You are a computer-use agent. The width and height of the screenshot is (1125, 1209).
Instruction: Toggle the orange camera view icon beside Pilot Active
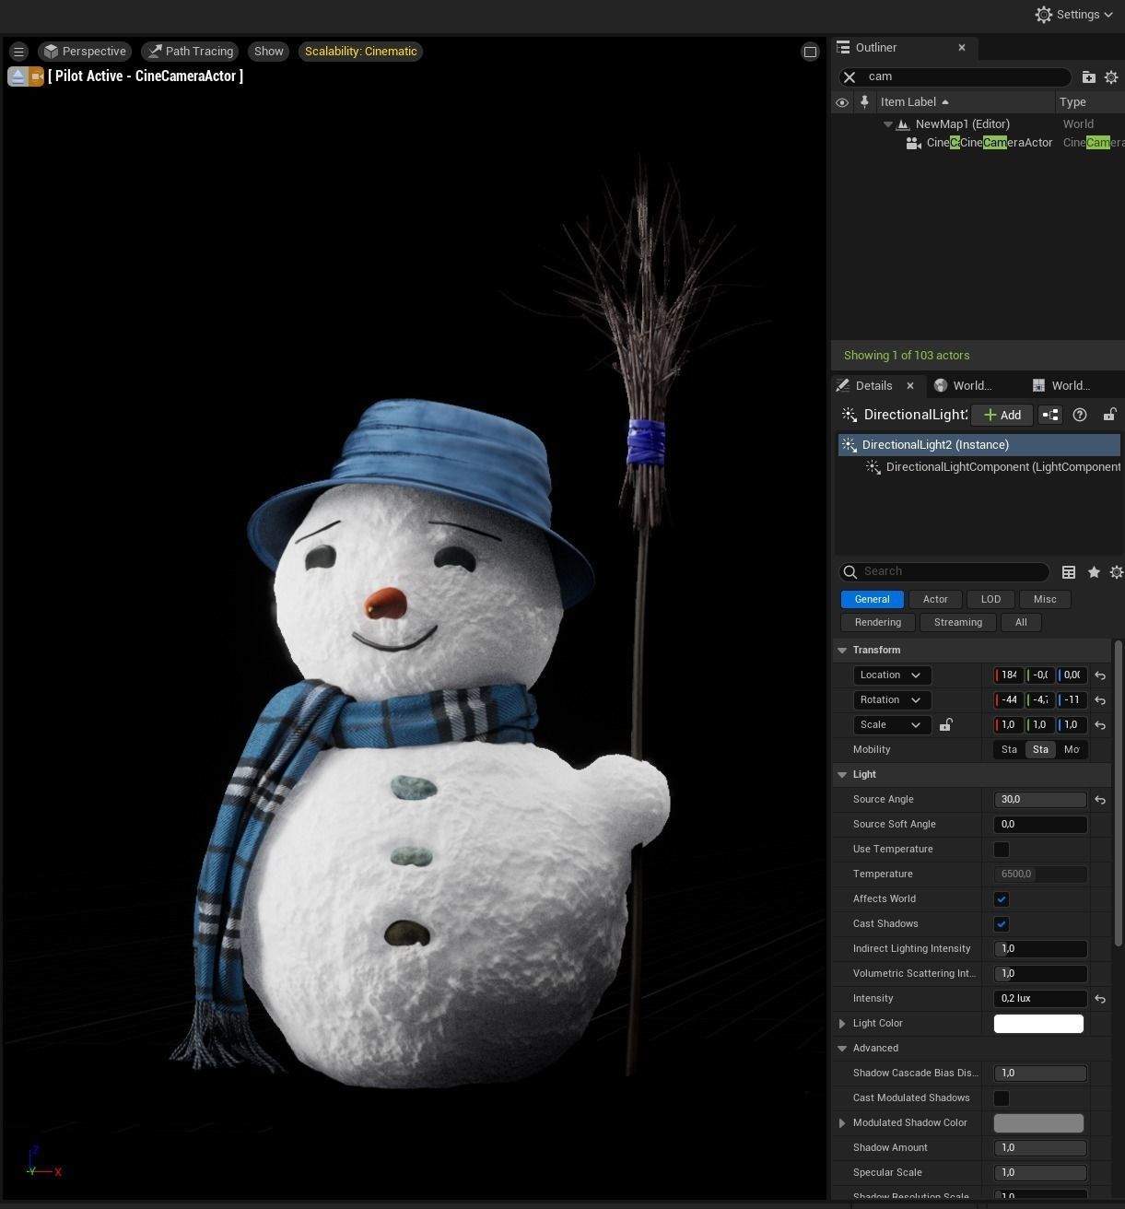pyautogui.click(x=36, y=76)
